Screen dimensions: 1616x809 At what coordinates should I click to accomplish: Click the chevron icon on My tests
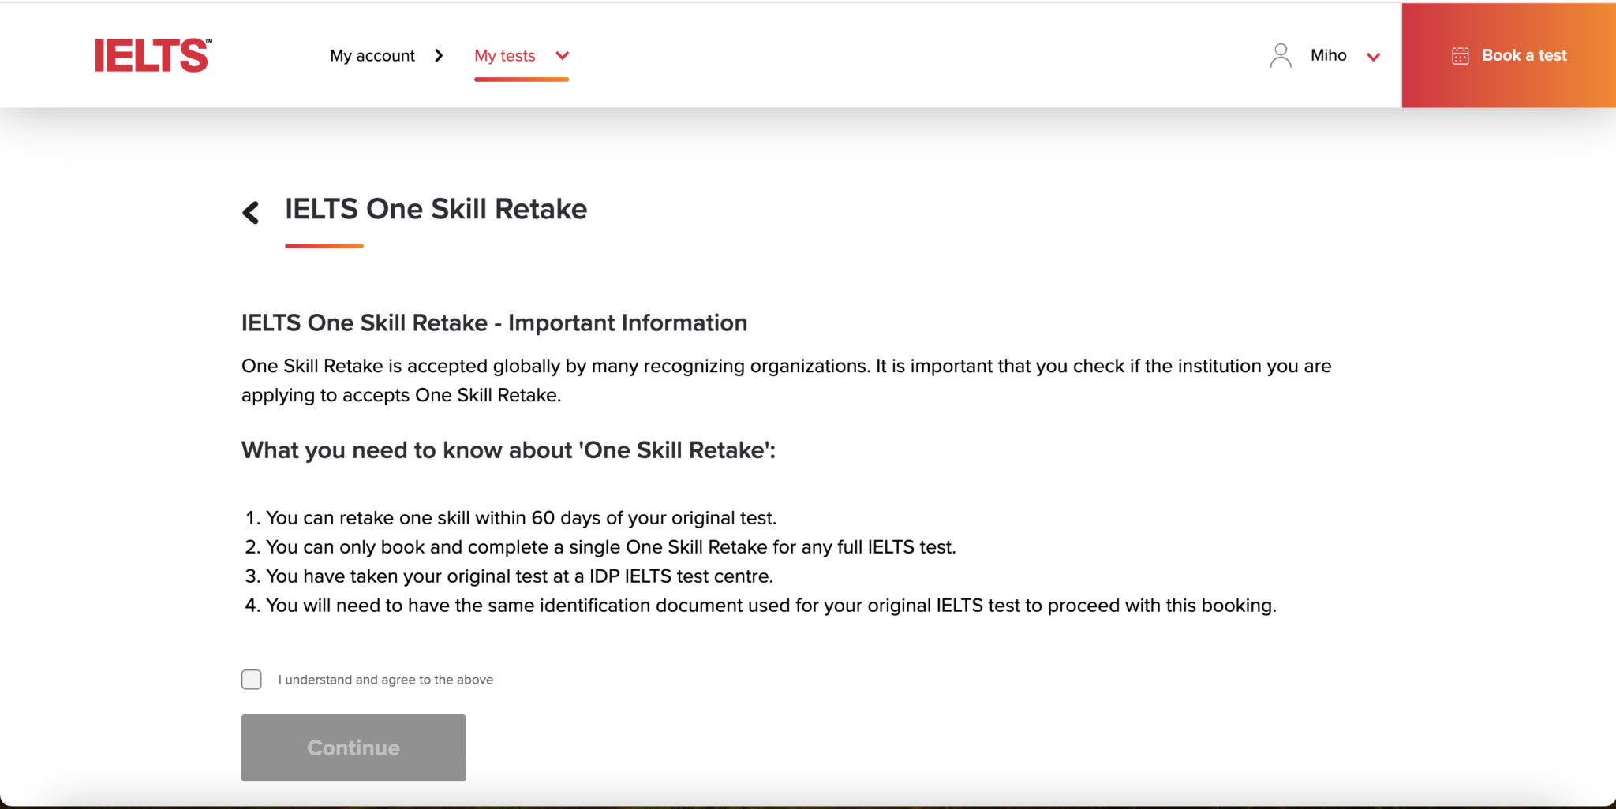(x=561, y=56)
